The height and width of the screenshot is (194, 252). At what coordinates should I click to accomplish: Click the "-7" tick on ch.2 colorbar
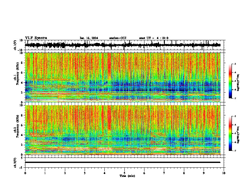(234, 151)
